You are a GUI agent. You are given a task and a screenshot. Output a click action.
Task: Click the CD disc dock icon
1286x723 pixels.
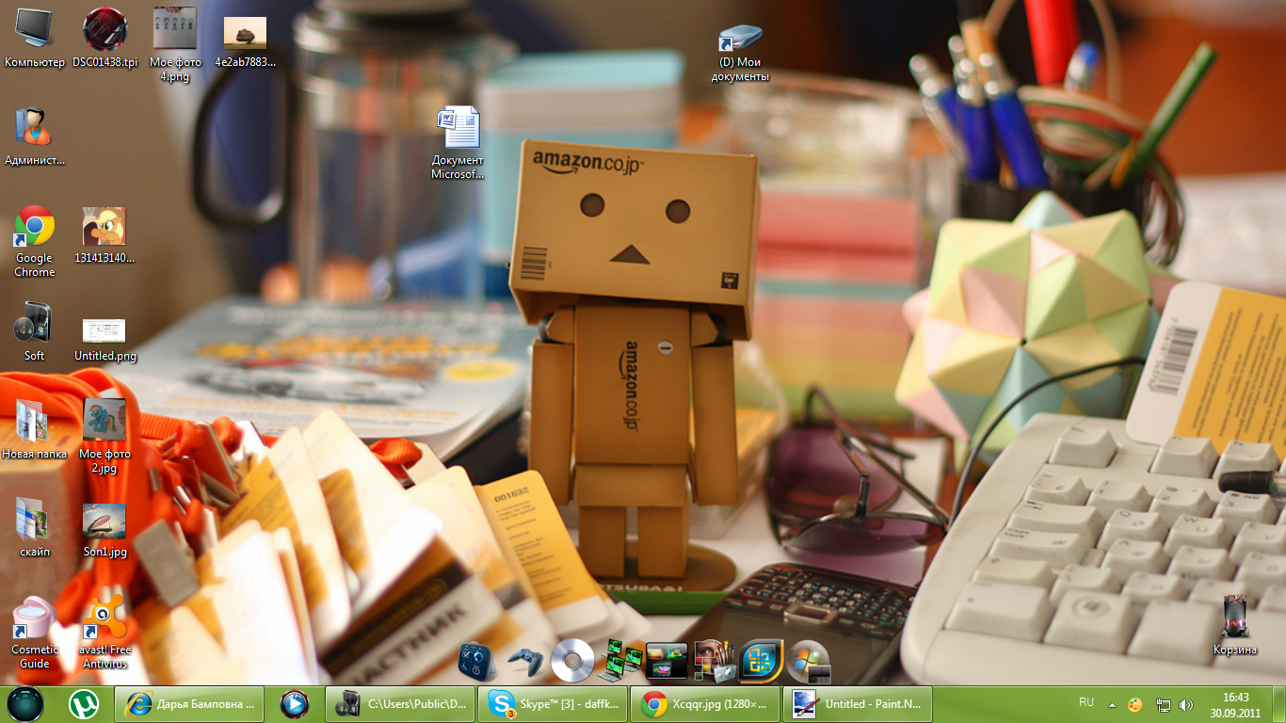pyautogui.click(x=572, y=660)
